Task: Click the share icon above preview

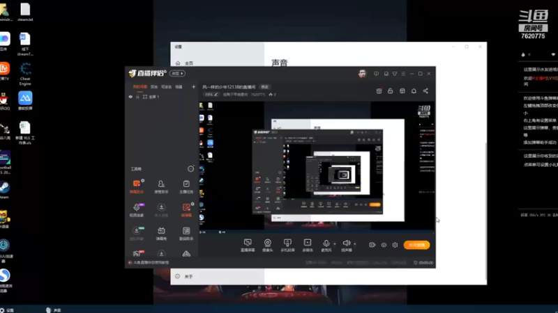Action: coord(425,91)
